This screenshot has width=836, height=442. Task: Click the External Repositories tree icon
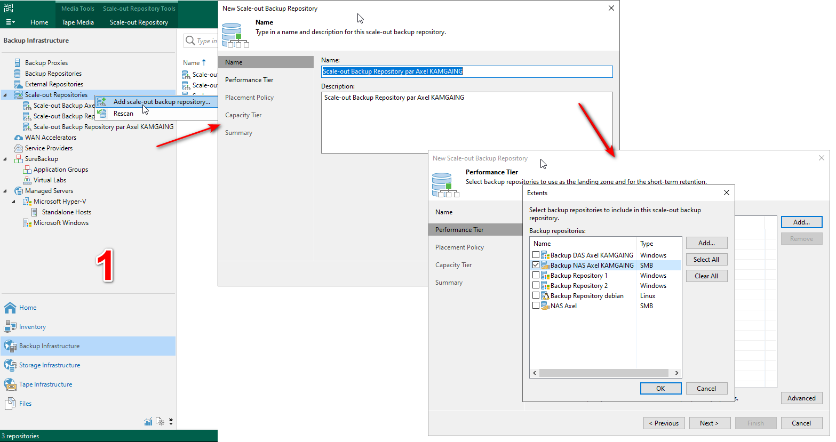tap(18, 84)
